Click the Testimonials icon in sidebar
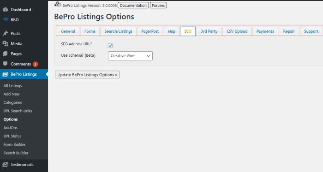Viewport: 323px width, 172px height. tap(6, 164)
